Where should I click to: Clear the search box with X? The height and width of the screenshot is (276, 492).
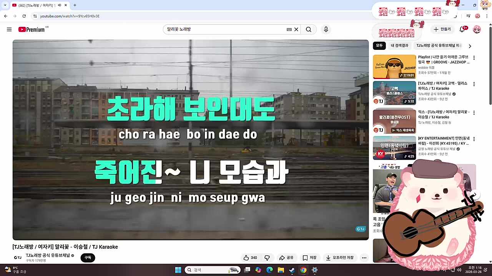click(296, 30)
